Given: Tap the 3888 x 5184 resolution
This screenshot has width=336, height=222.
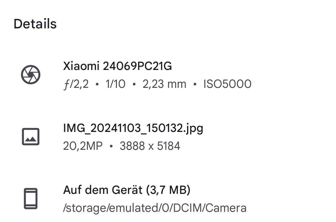Looking at the screenshot, I should (150, 146).
